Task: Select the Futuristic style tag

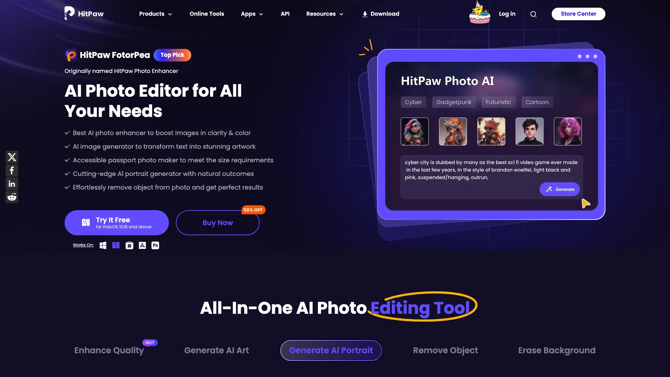Action: (499, 102)
